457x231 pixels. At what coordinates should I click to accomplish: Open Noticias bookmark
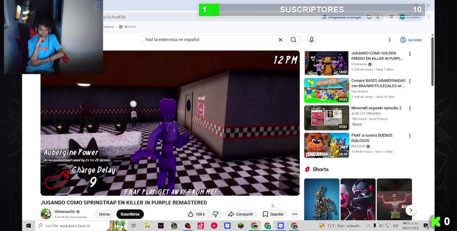[127, 27]
